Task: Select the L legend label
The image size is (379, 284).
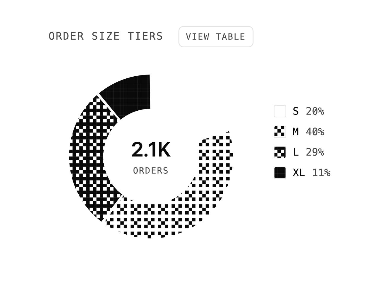Action: click(296, 152)
